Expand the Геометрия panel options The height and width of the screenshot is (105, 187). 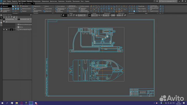click(x=52, y=13)
